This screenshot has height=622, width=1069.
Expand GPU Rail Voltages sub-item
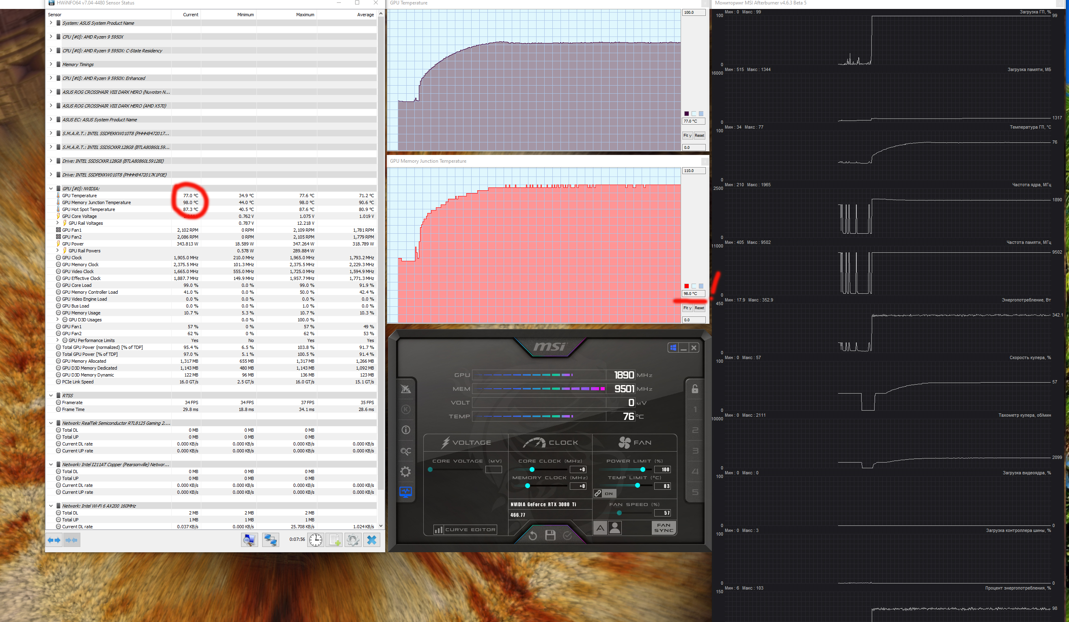point(58,223)
